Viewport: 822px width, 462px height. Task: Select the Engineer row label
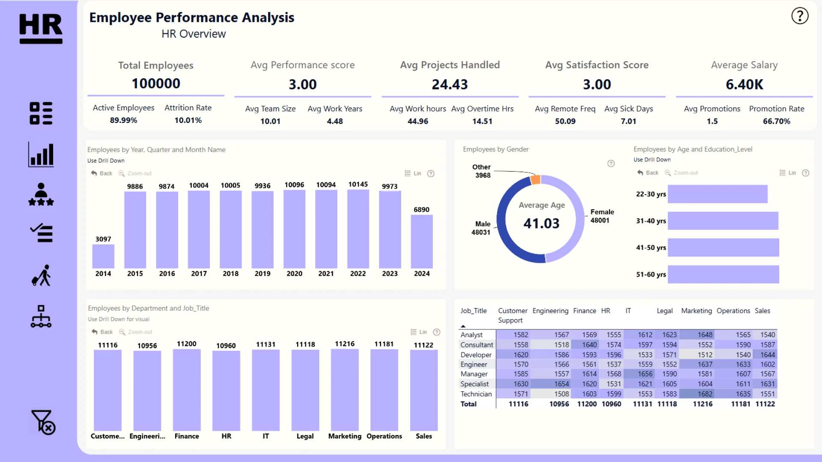(x=474, y=364)
